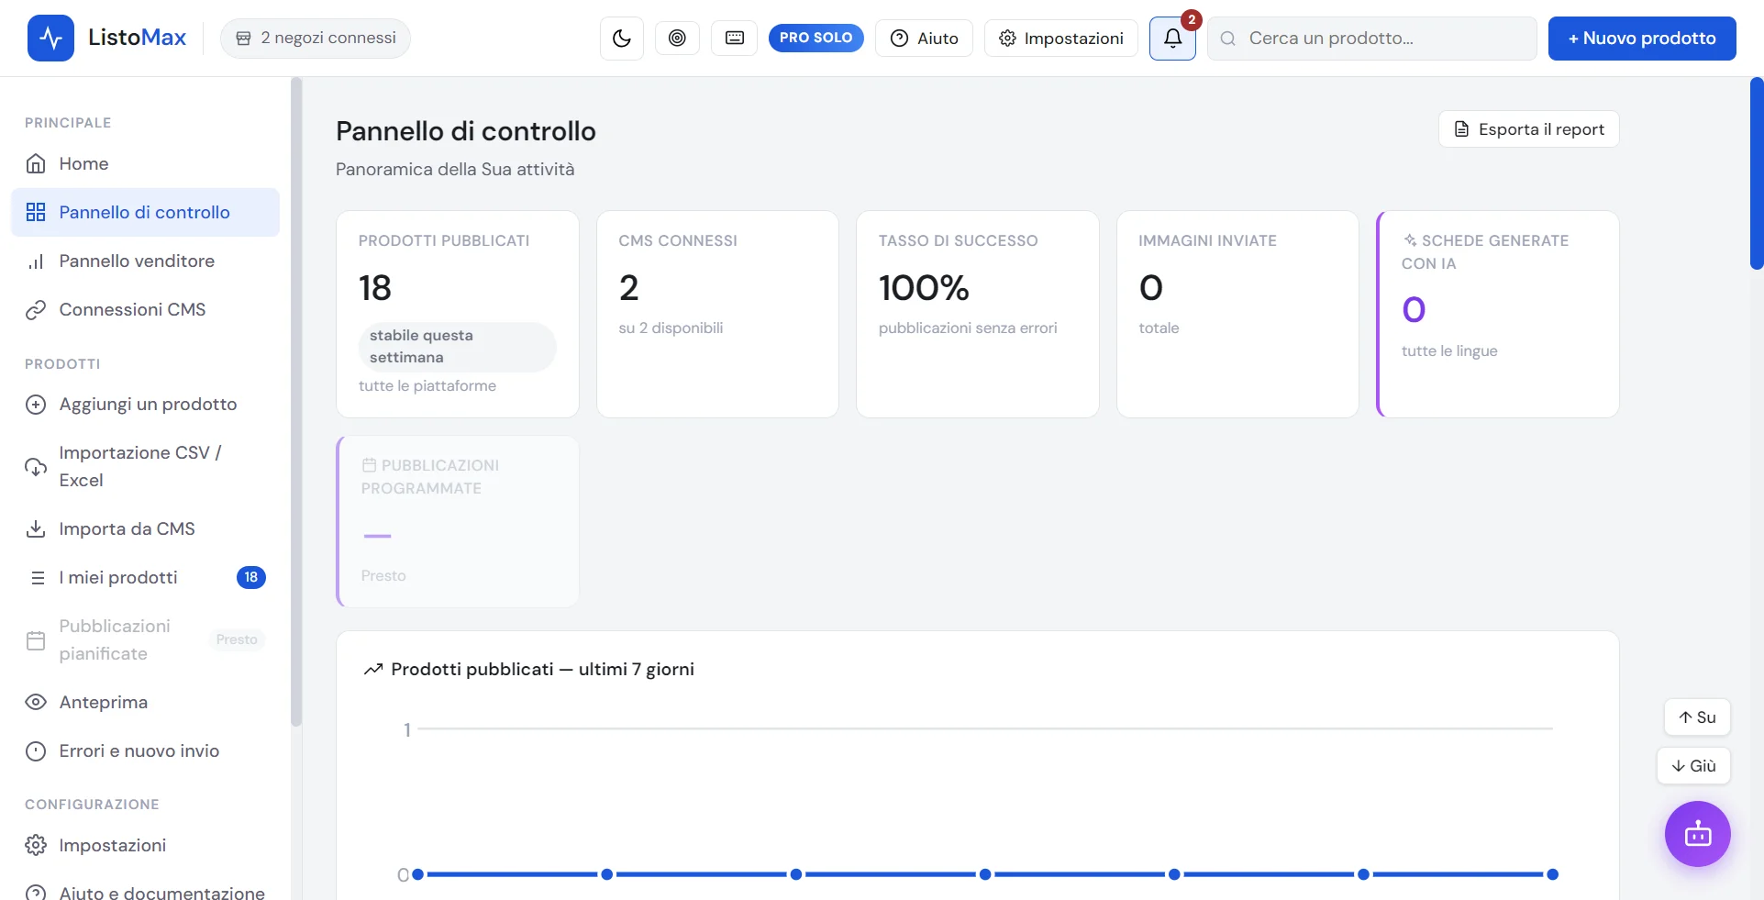This screenshot has width=1764, height=900.
Task: Click the target focus mode icon
Action: (x=677, y=38)
